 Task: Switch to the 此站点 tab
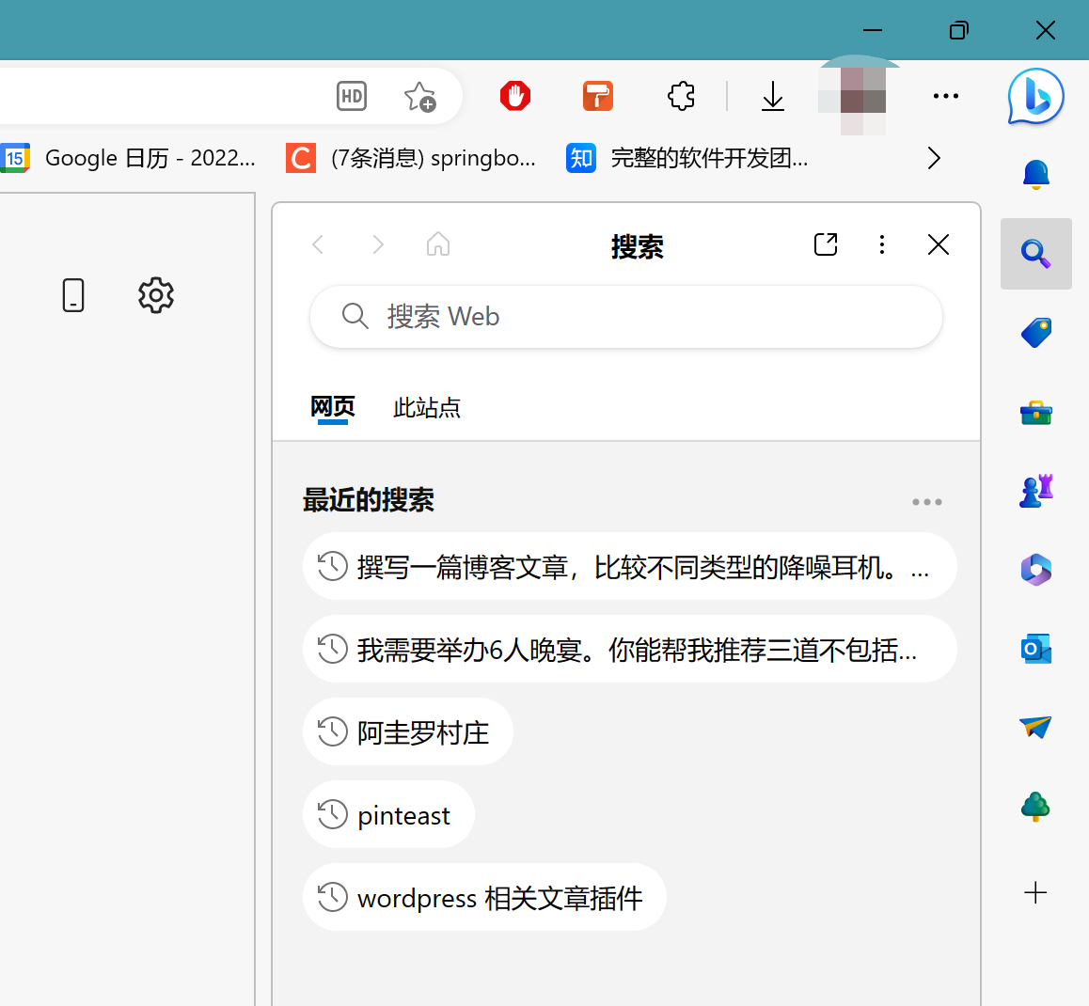427,408
